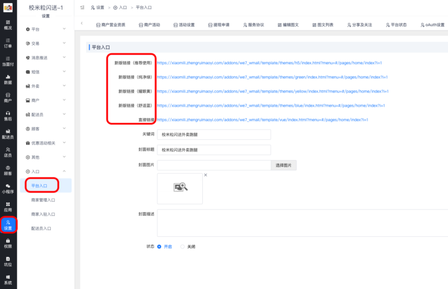Select 开启 status radio button
The image size is (448, 289).
[x=159, y=247]
